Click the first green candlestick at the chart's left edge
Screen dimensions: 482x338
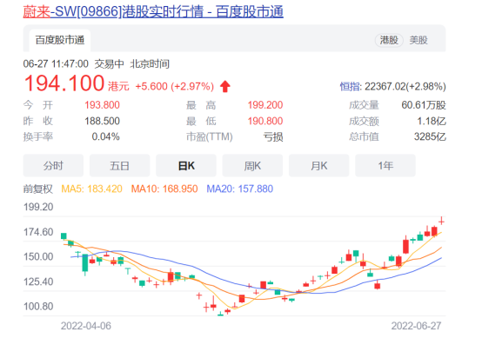tap(64, 236)
